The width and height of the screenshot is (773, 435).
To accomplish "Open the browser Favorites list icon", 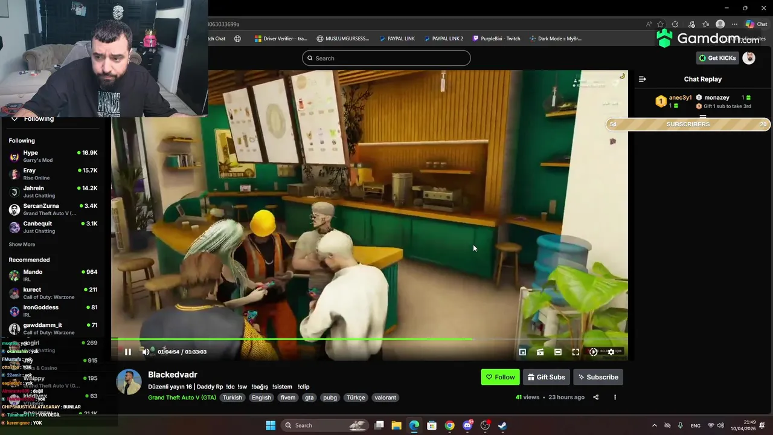I will pyautogui.click(x=705, y=24).
